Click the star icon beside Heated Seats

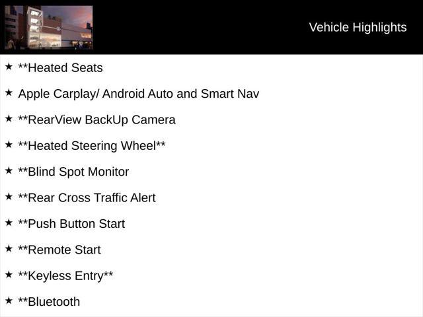coord(9,66)
